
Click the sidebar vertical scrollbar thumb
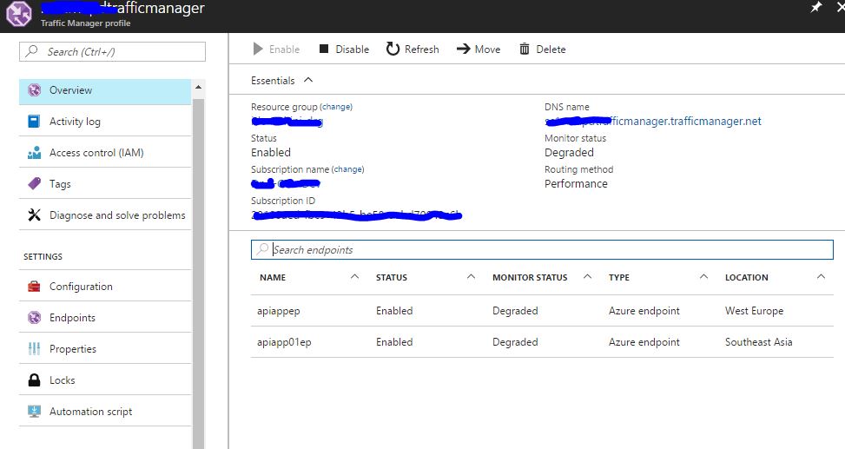[x=198, y=272]
